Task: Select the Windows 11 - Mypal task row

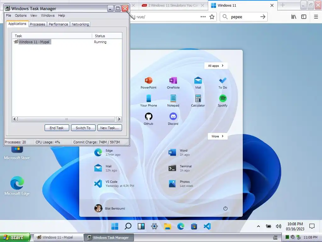Action: point(67,42)
